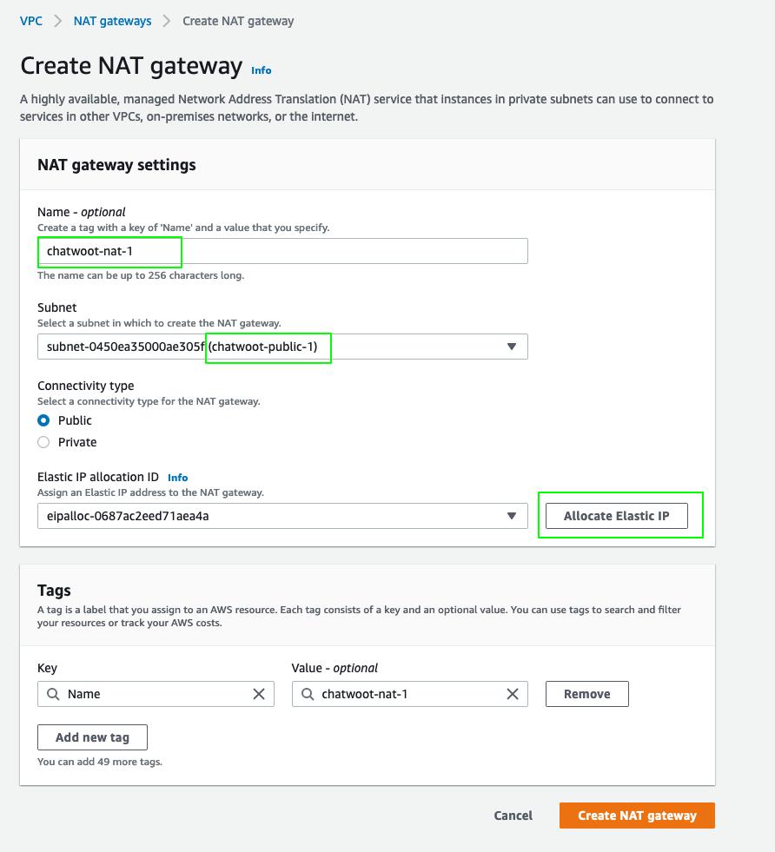
Task: Click the search icon in Value field
Action: [308, 694]
